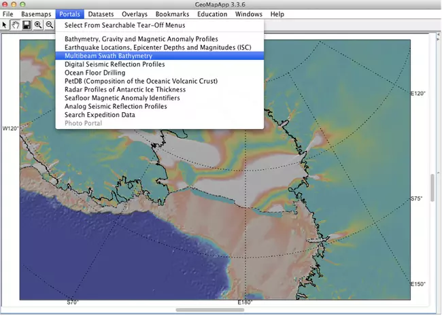Viewport: 442px width, 316px height.
Task: Select the arrow pointer tool
Action: 4,24
